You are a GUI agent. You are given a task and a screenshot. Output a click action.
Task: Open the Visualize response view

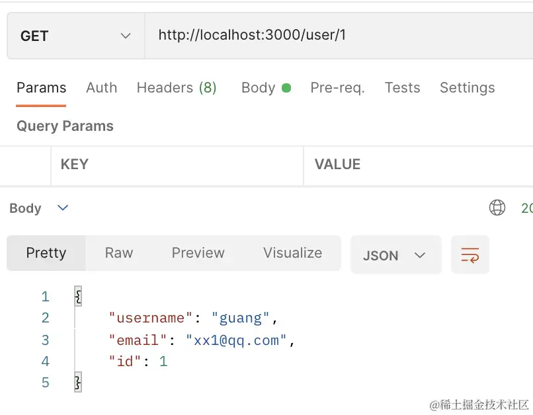coord(292,253)
